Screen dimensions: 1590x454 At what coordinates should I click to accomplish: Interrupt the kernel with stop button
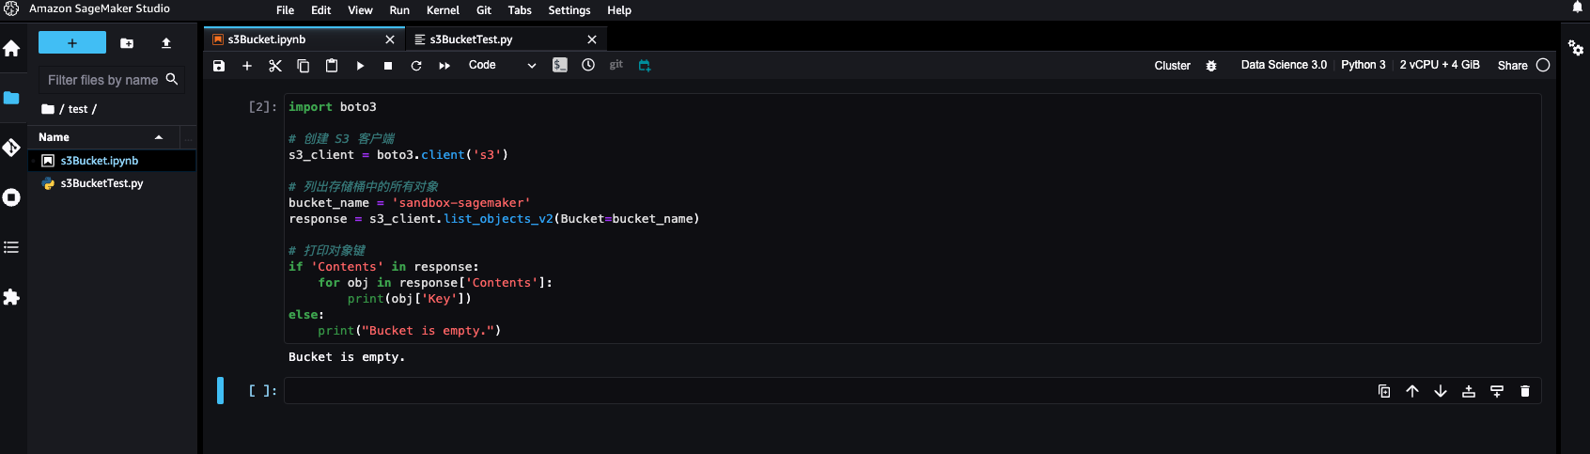tap(388, 66)
